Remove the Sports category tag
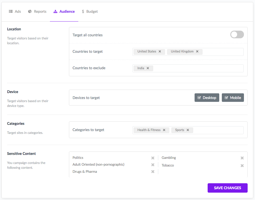255x200 pixels. 188,130
